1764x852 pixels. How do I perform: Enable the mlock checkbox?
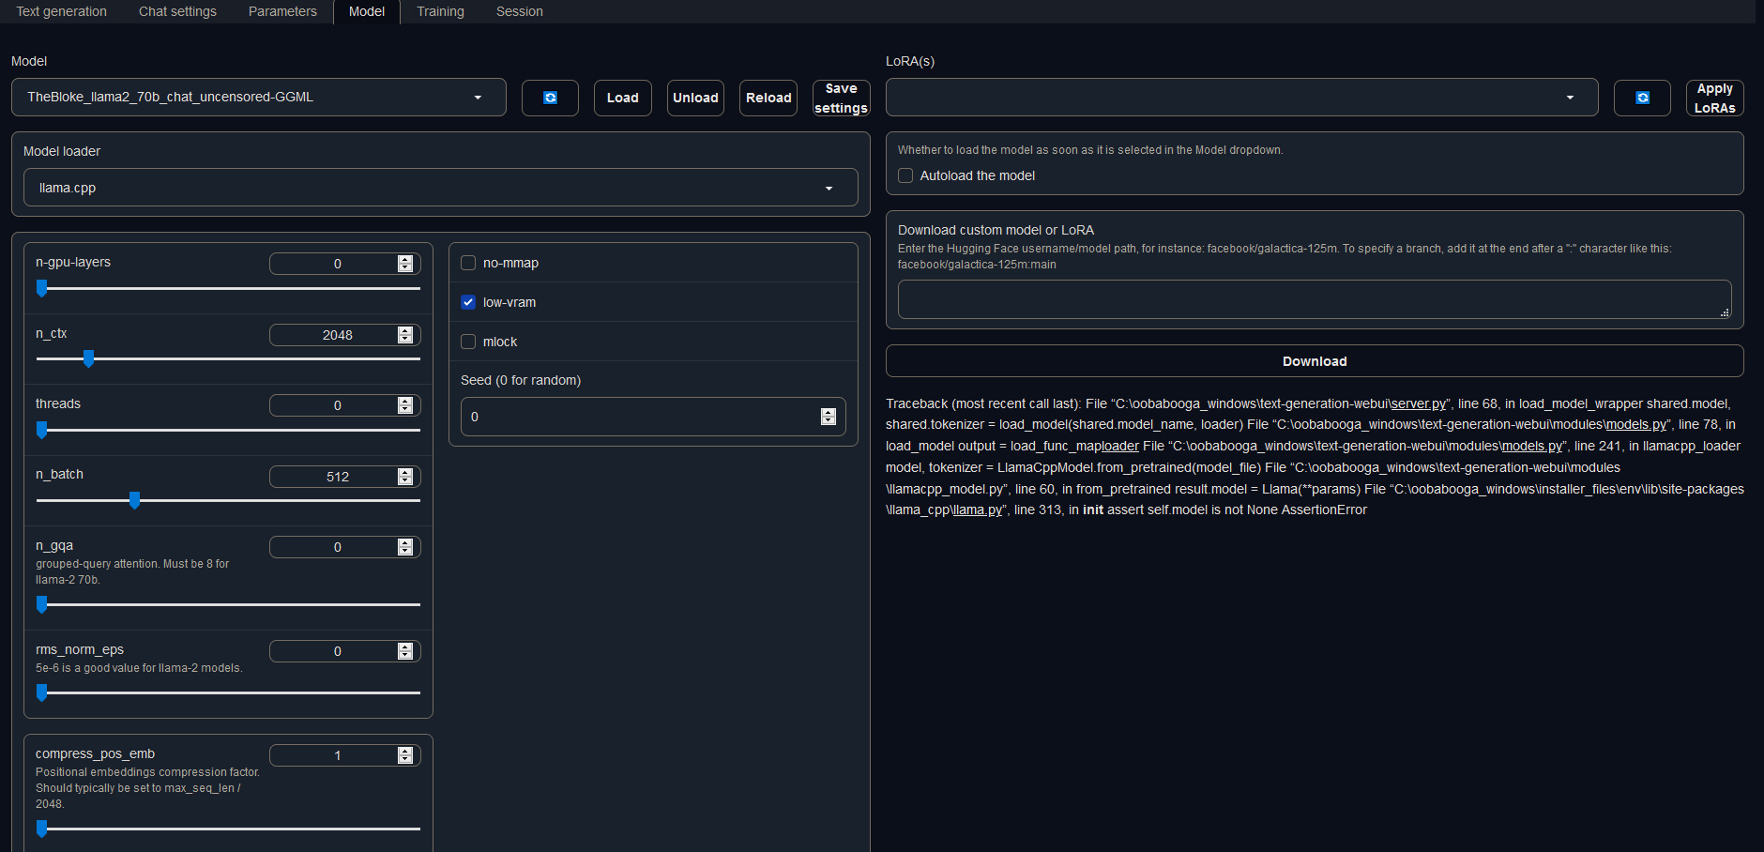(467, 342)
